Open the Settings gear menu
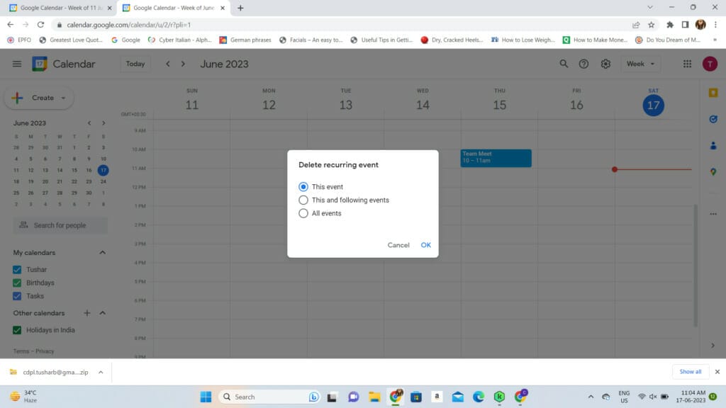 coord(605,64)
